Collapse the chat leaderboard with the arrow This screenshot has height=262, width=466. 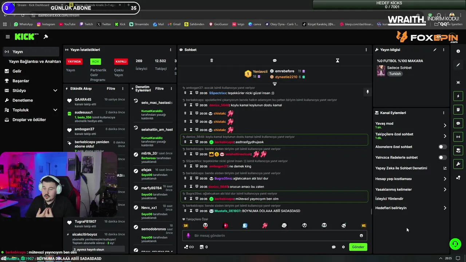click(275, 84)
